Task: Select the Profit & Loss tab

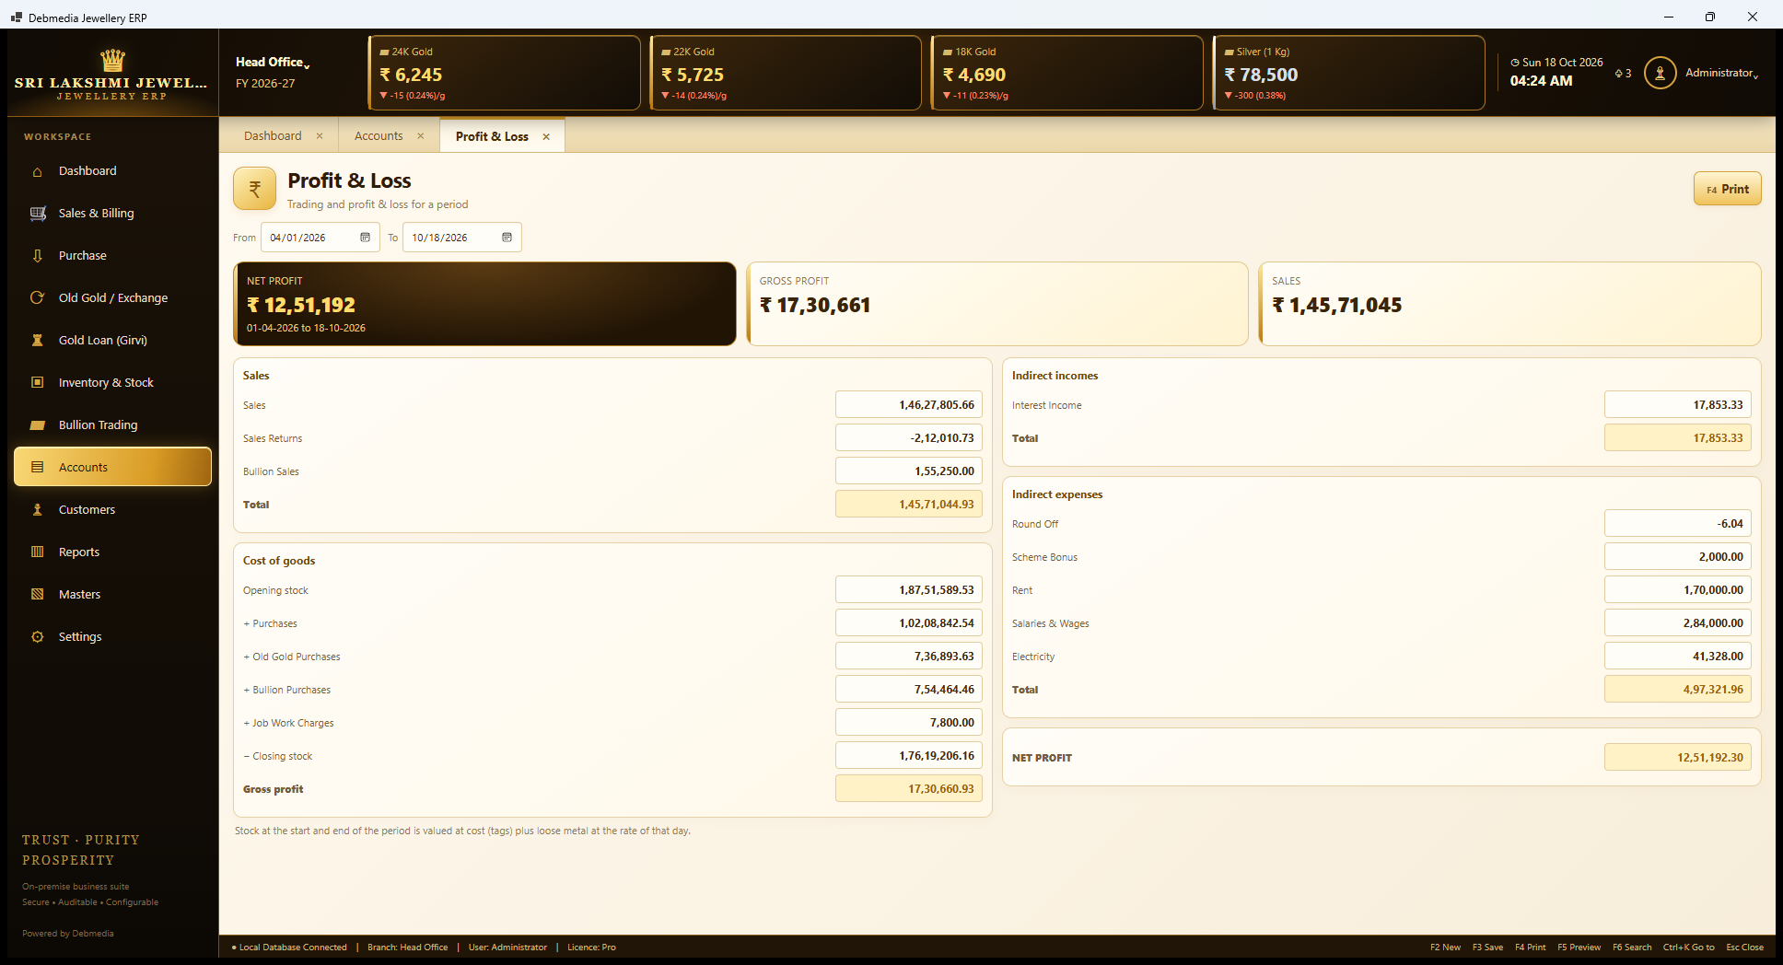Action: tap(492, 137)
